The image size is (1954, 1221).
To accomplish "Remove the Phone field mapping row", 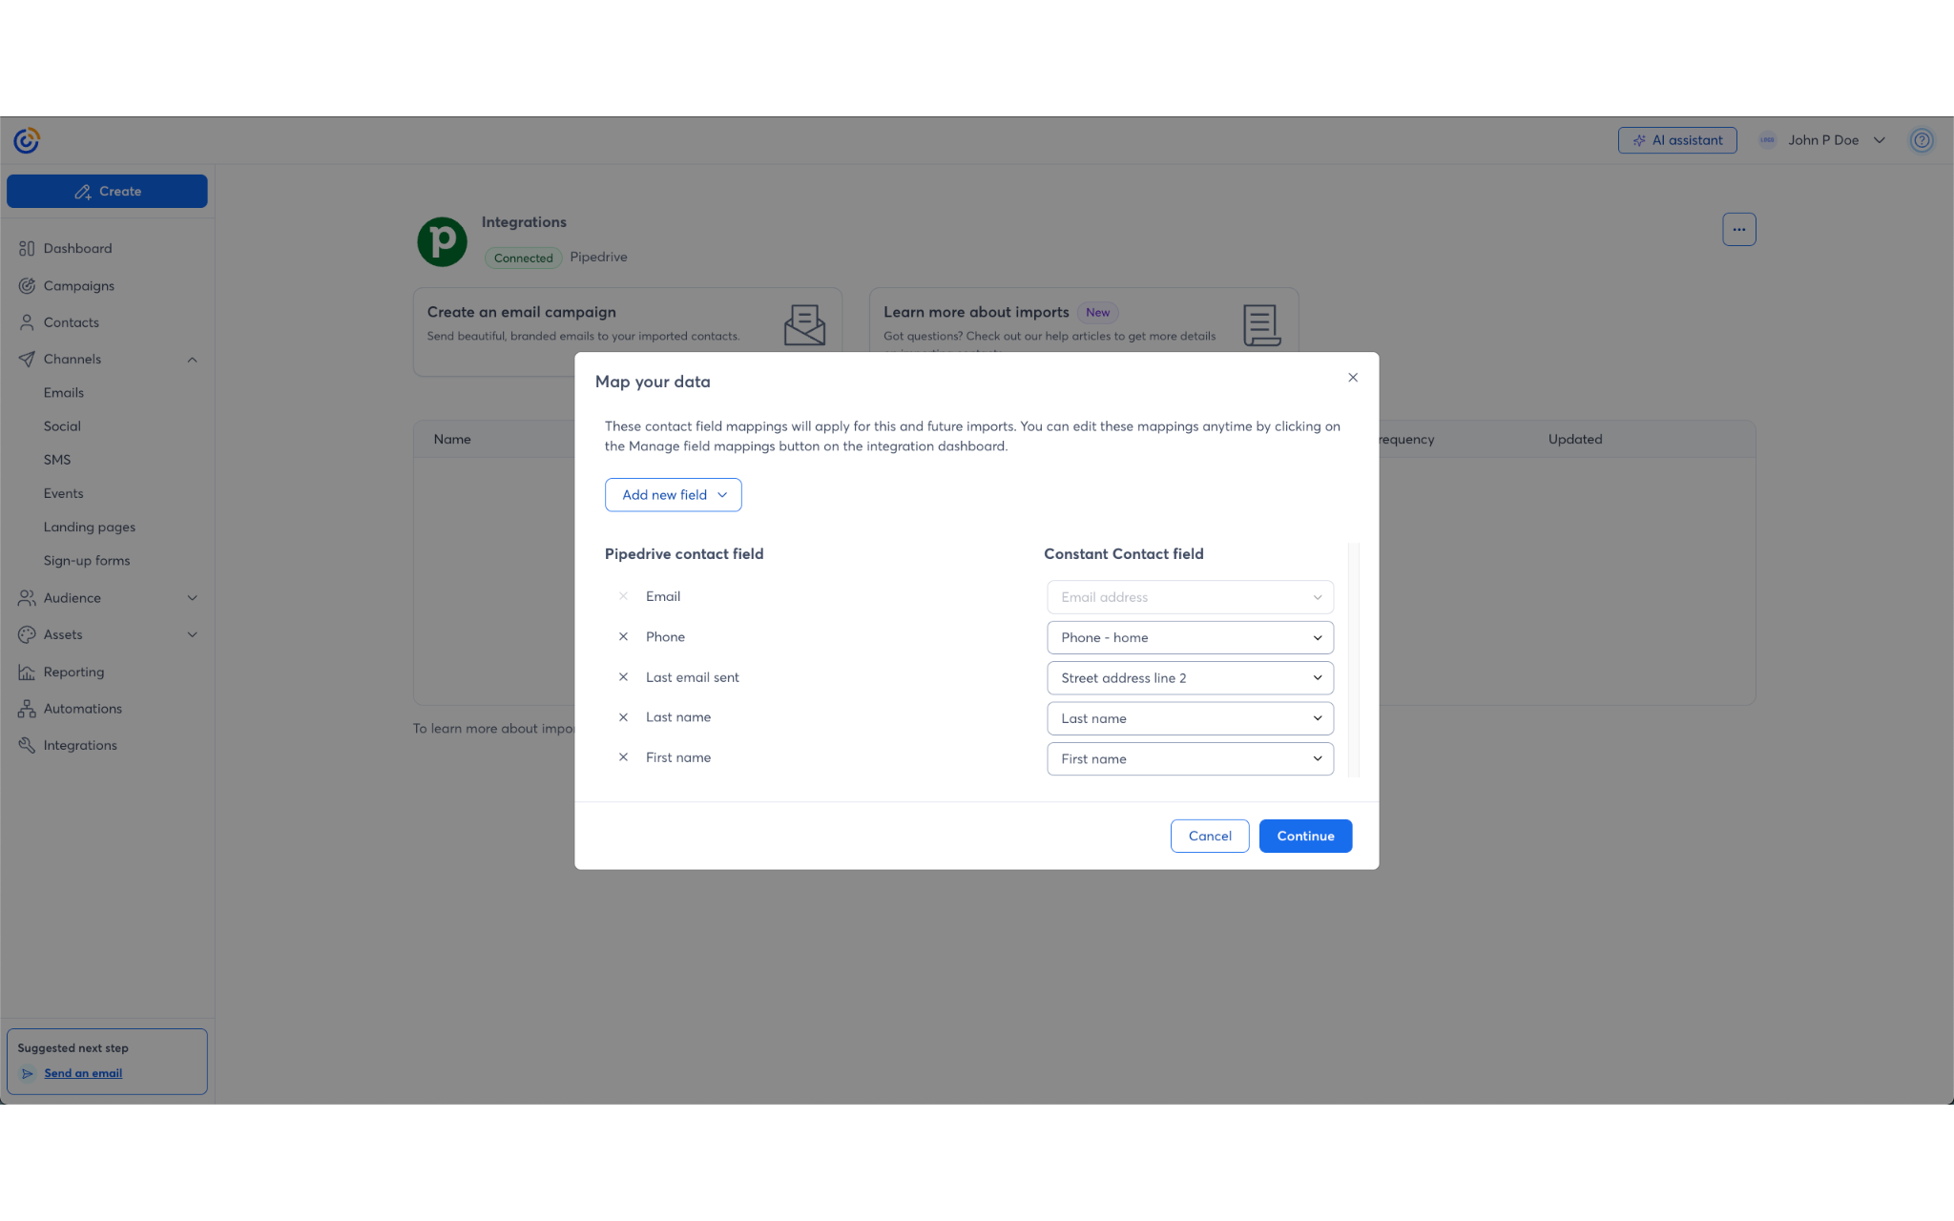I will point(623,637).
